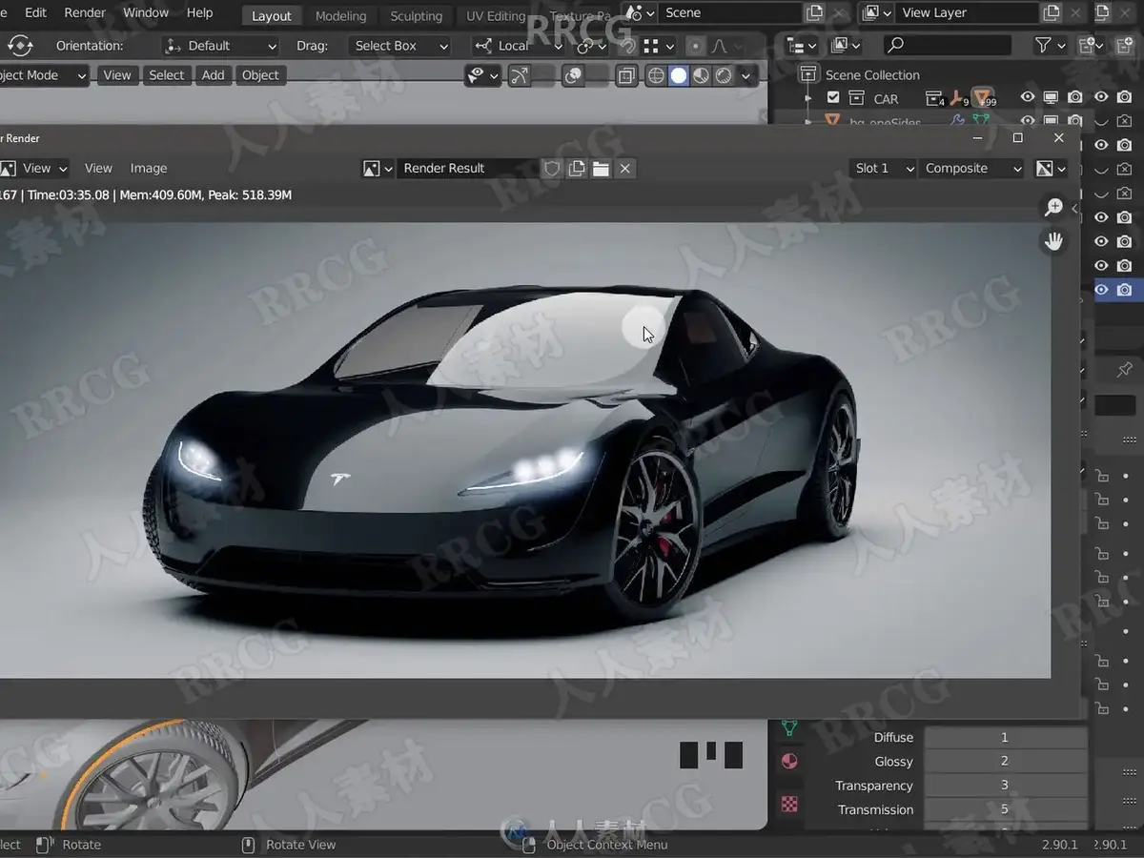Toggle CAR collection viewport eye visibility
The image size is (1144, 858).
coord(1028,98)
